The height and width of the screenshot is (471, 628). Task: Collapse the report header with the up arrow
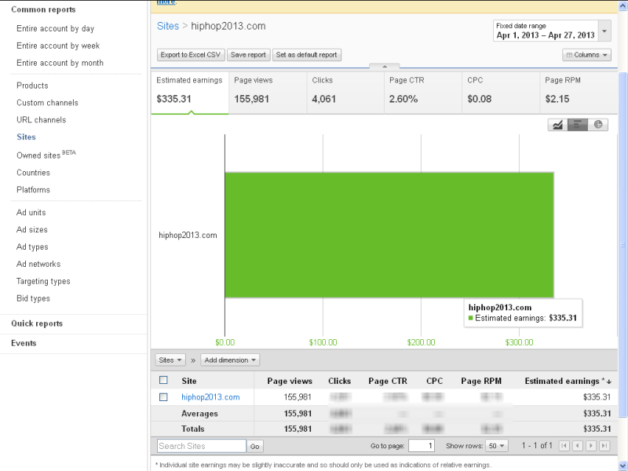tap(385, 66)
